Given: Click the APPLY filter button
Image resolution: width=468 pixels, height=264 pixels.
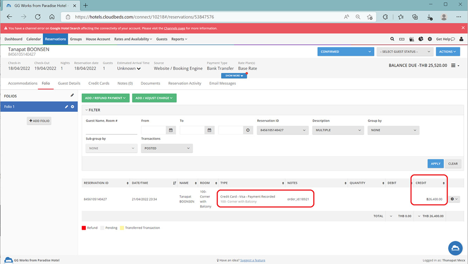Looking at the screenshot, I should point(435,163).
